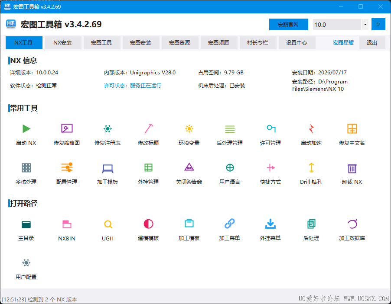Click the blue refresh button

pos(378,24)
